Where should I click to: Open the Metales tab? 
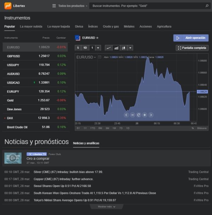coord(129,27)
